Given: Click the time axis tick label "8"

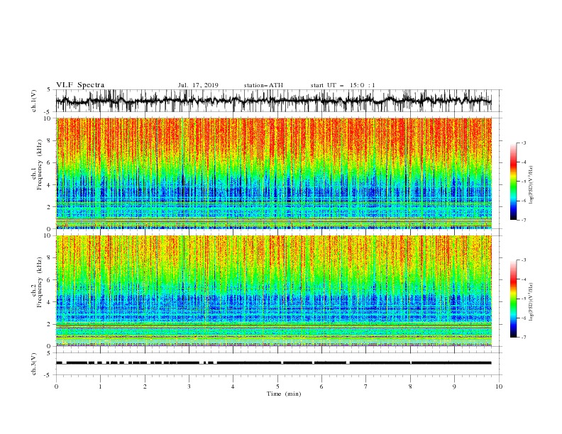Looking at the screenshot, I should [410, 386].
